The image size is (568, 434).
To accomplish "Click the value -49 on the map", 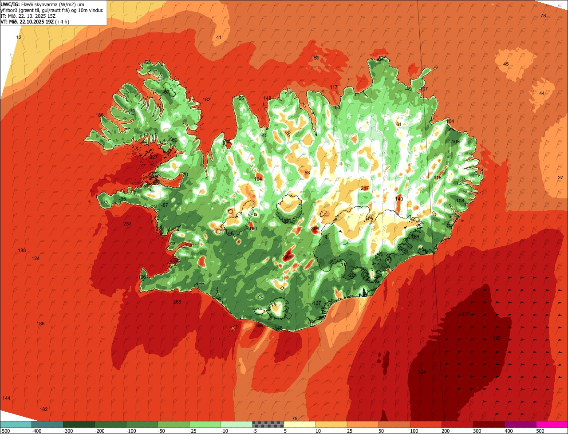I will pos(408,89).
